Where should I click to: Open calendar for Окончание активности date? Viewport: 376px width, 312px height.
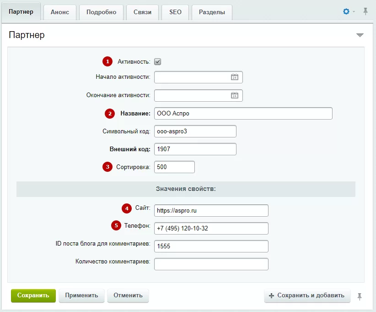click(235, 95)
